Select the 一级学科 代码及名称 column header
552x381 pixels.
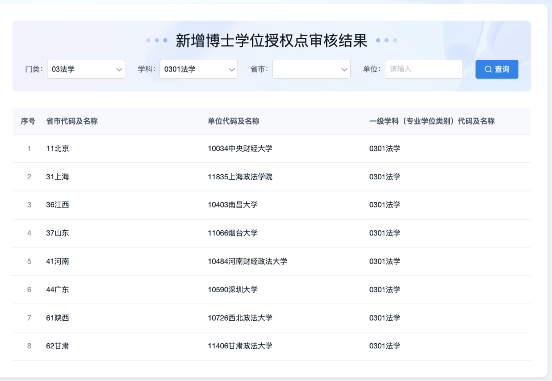[x=432, y=122]
